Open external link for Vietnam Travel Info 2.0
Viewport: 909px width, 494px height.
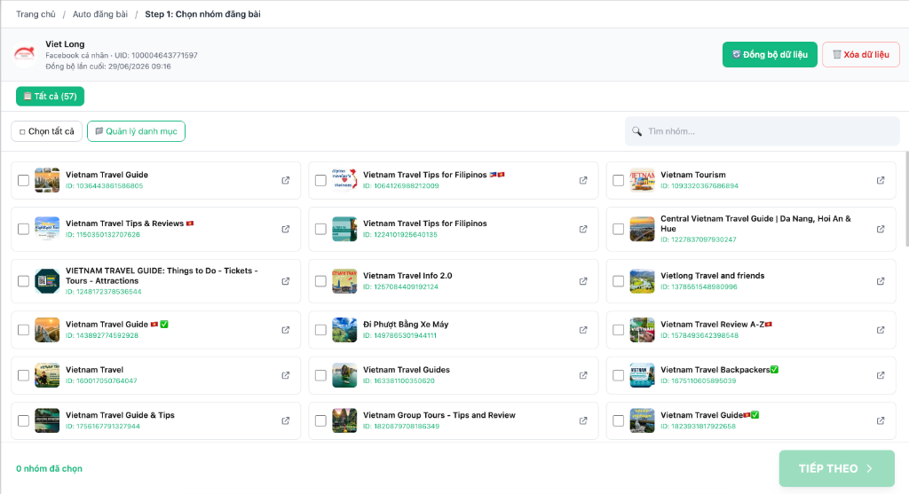point(583,281)
